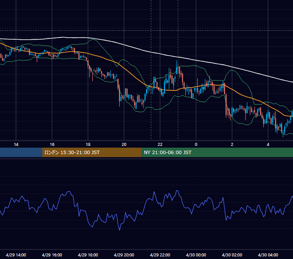293x259 pixels.
Task: Click the time axis label 22
Action: (160, 145)
